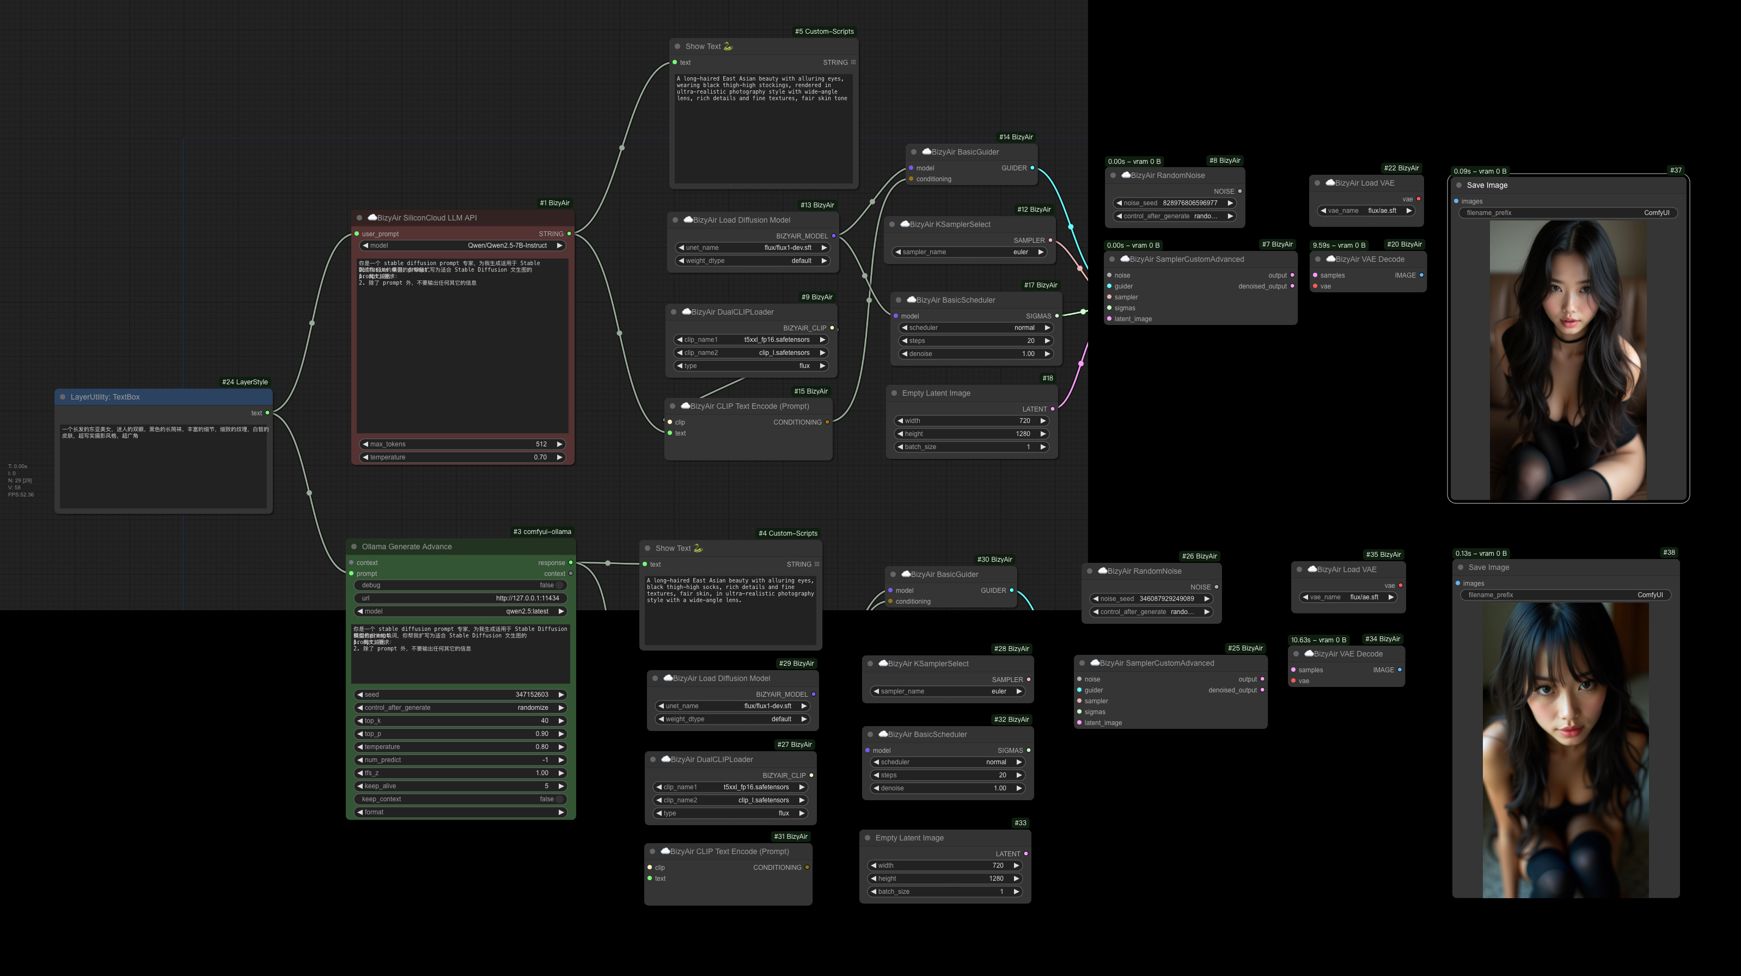
Task: Click the cloud icon on BizyAir BasicGuider #14
Action: 926,151
